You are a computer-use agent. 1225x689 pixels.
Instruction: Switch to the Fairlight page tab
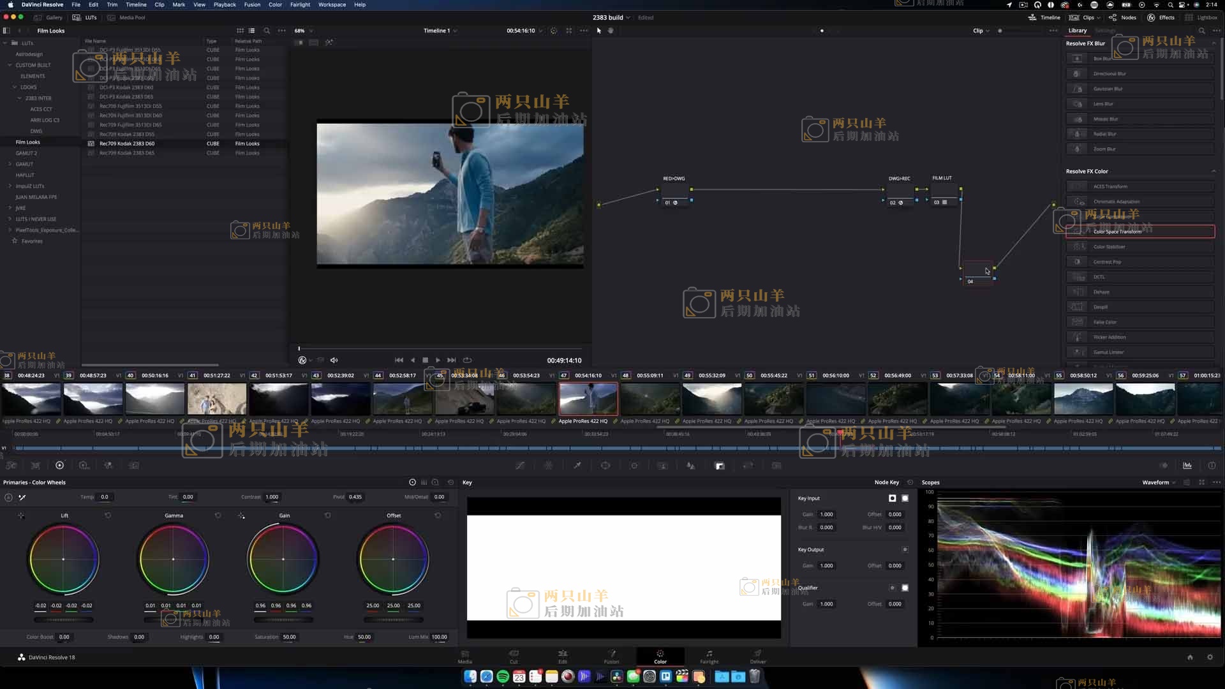[x=709, y=656]
